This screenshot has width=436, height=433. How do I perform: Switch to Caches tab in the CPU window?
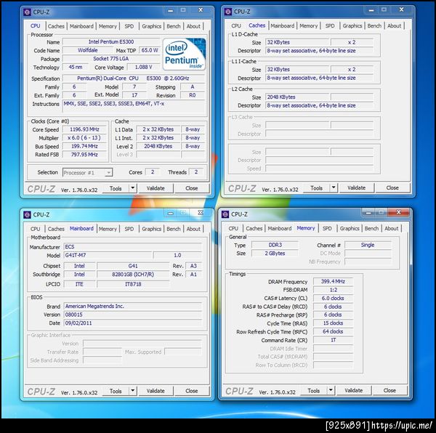(x=56, y=26)
